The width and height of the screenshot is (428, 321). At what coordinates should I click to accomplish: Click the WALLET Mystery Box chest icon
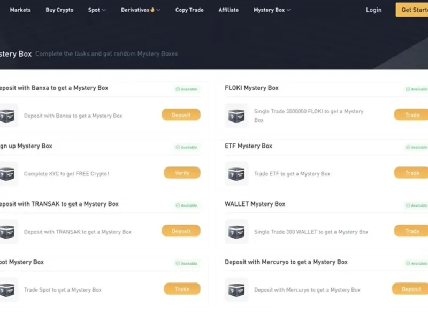pos(236,232)
